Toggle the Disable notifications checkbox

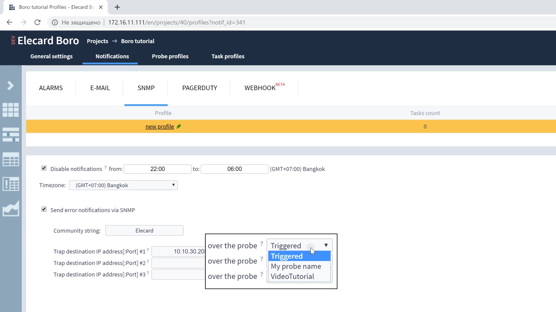click(44, 168)
